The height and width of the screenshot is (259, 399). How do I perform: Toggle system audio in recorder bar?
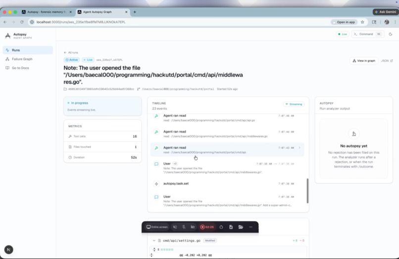point(175,227)
